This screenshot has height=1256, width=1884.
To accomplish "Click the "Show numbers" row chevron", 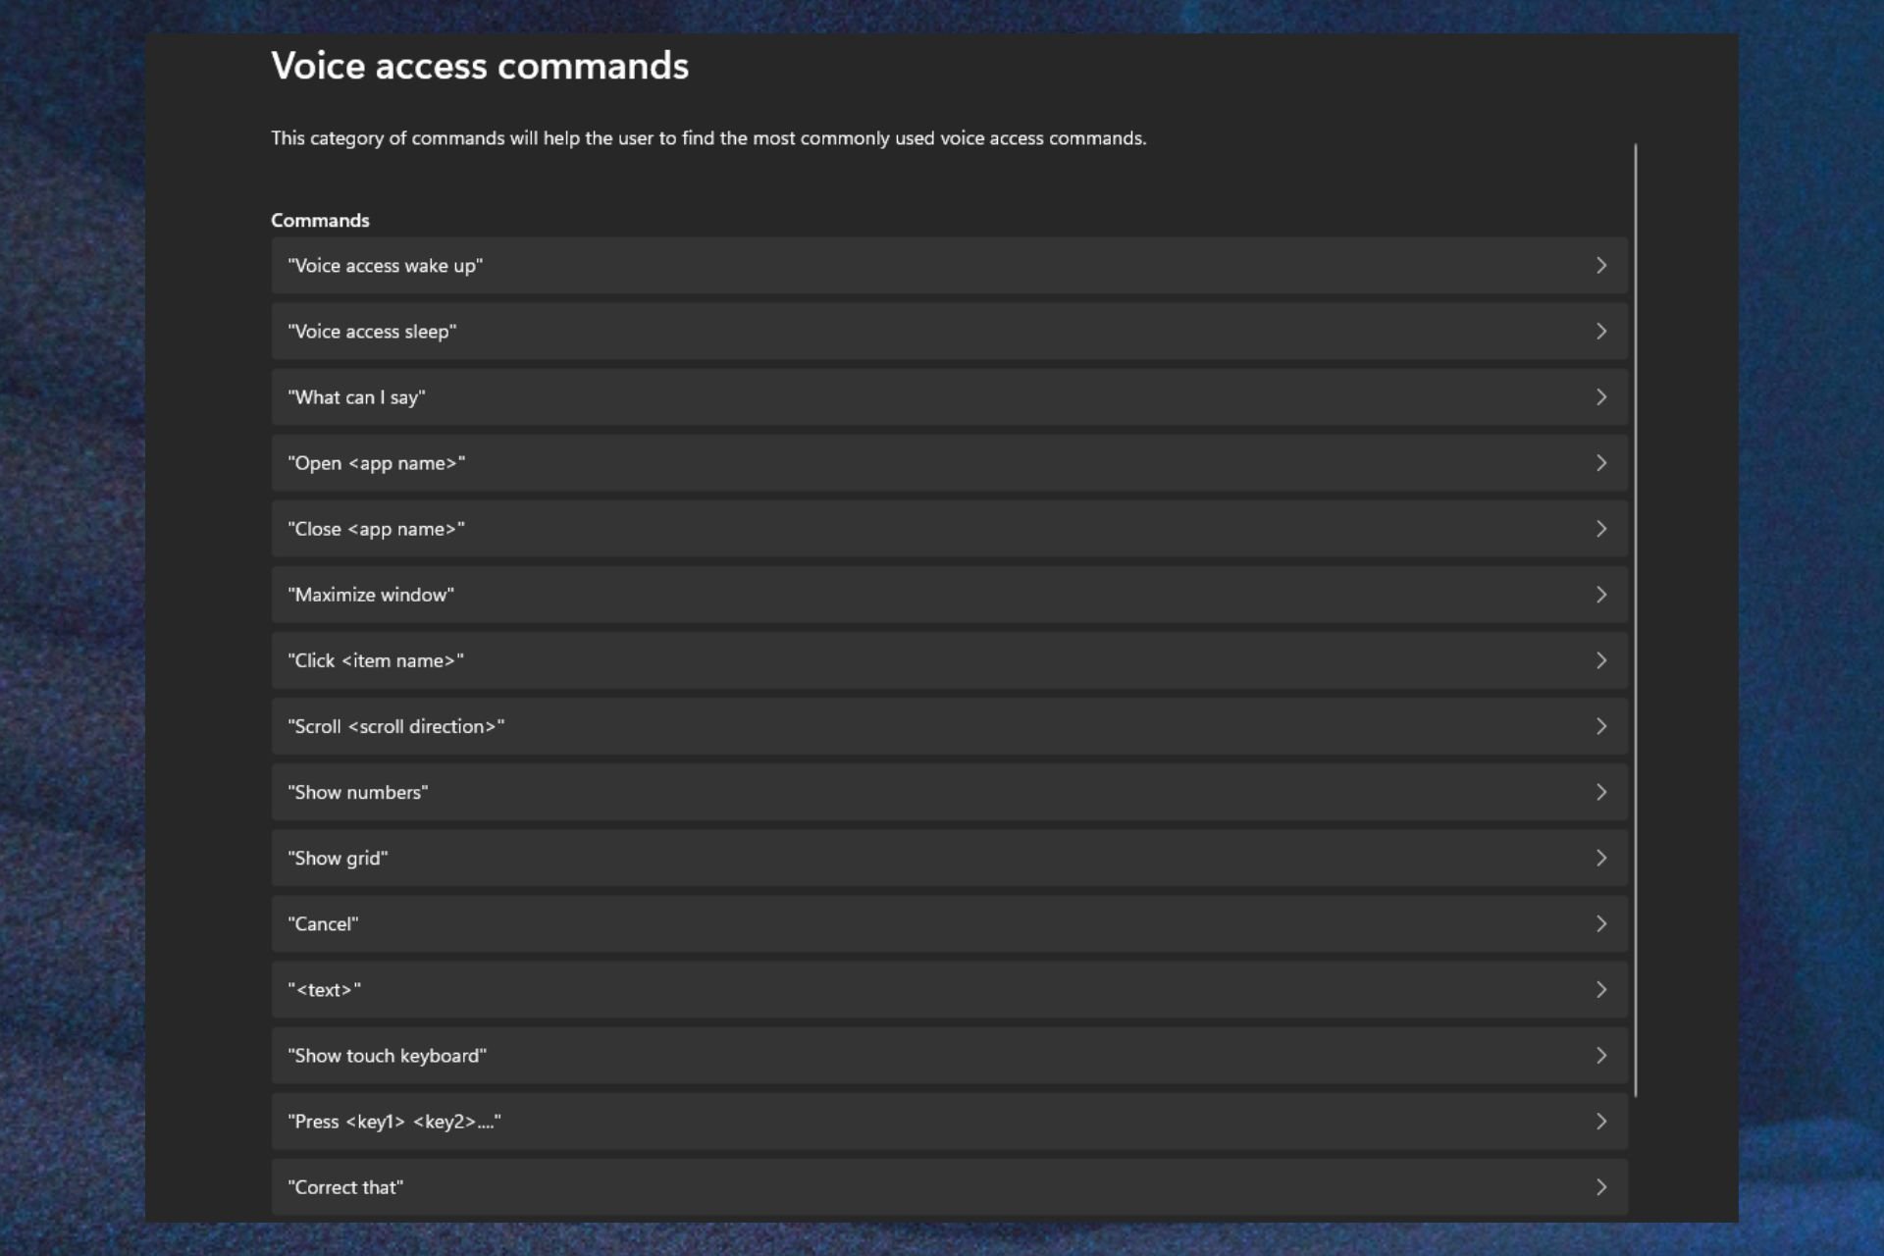I will (x=1600, y=792).
